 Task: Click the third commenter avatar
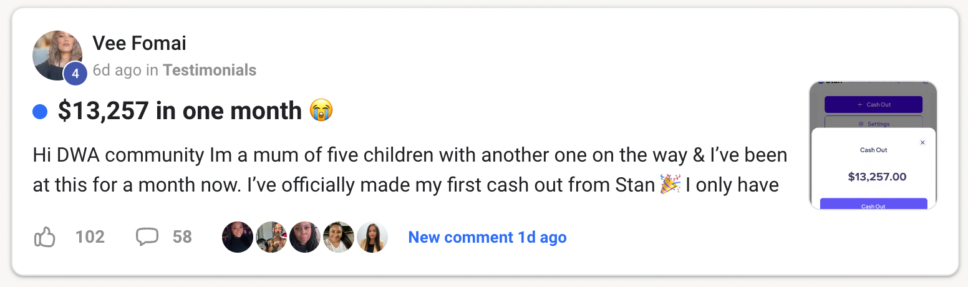pyautogui.click(x=305, y=237)
